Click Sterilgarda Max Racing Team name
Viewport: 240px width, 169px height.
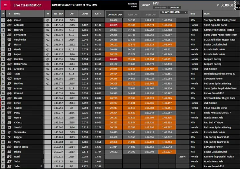220,20
